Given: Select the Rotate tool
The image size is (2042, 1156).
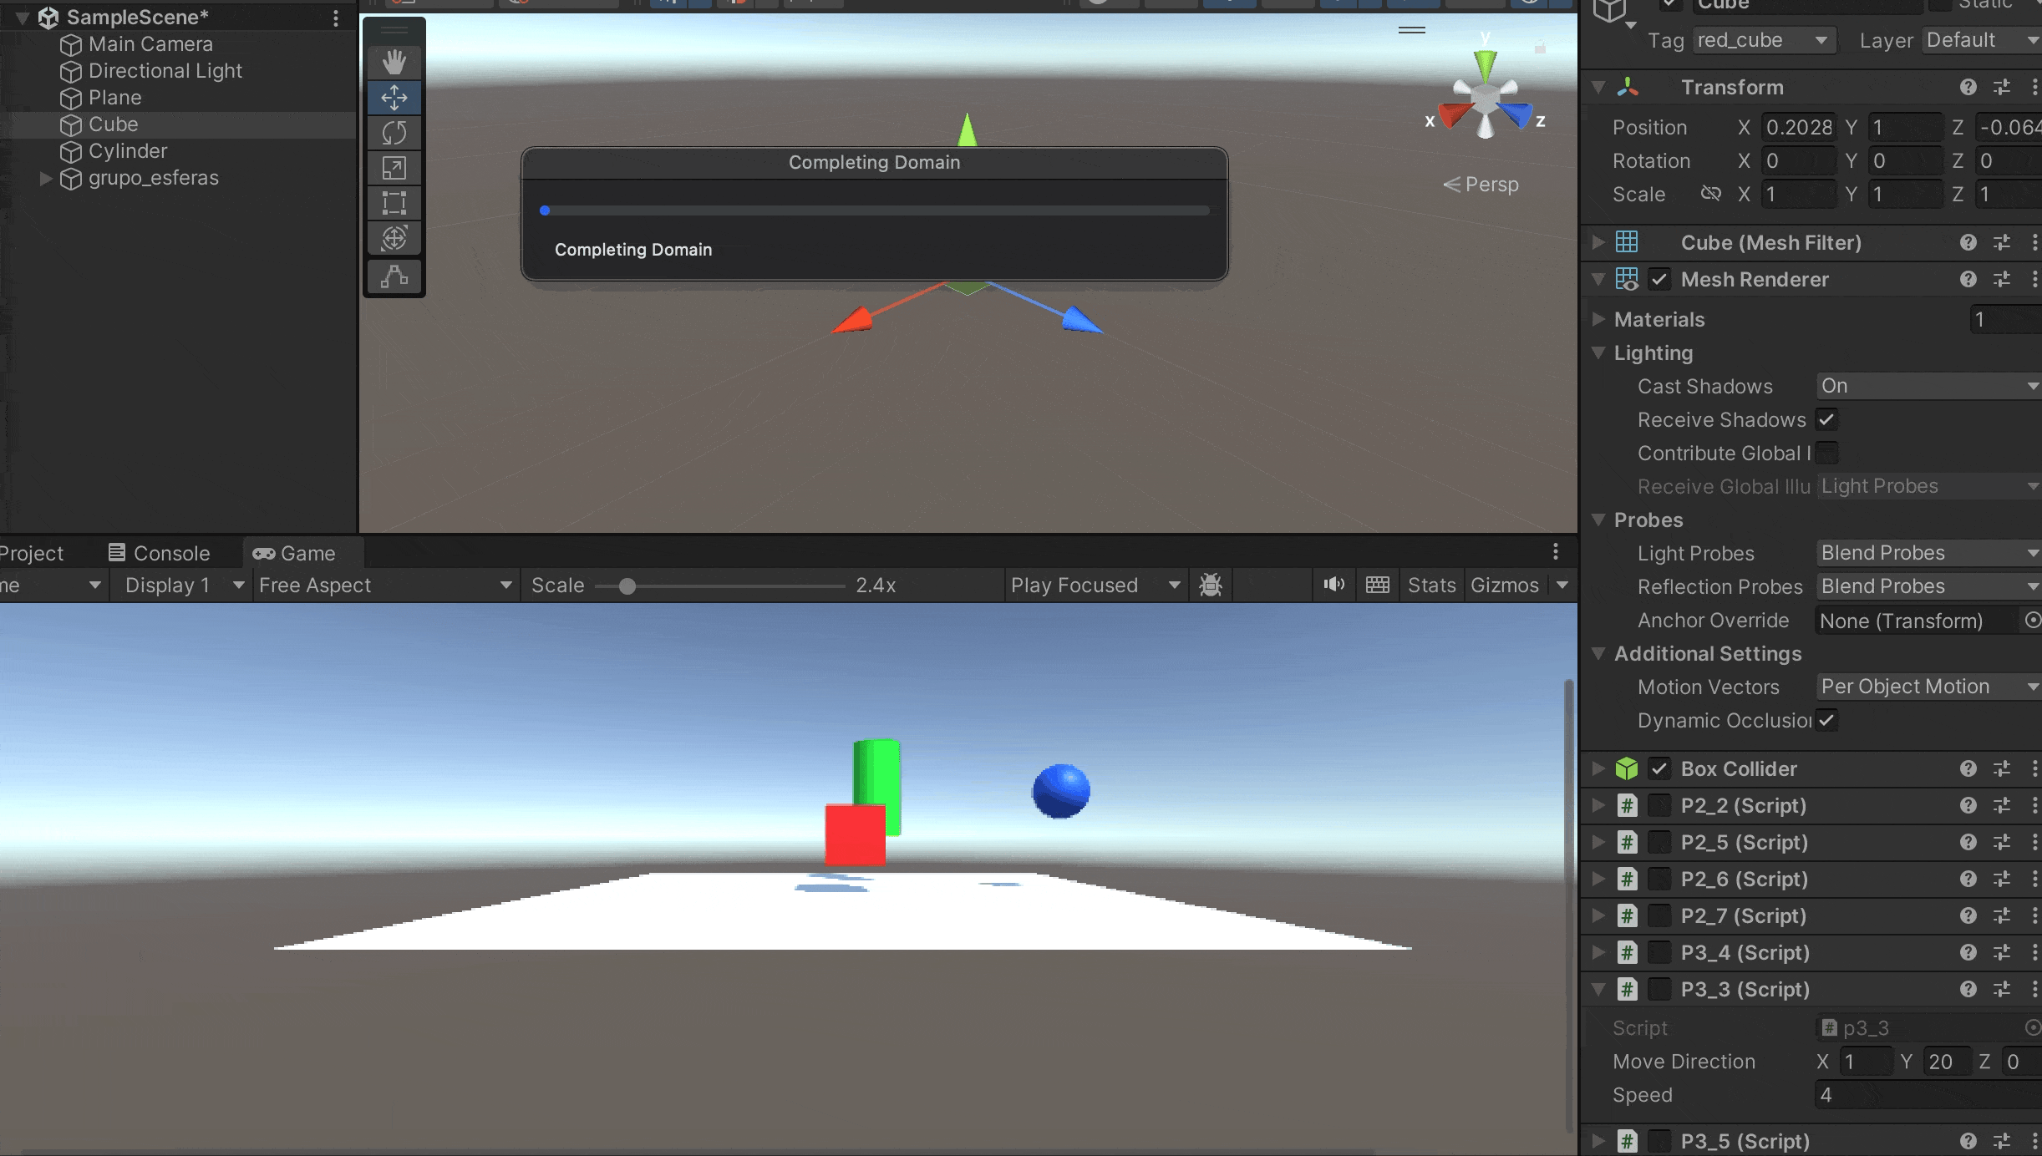Looking at the screenshot, I should (394, 133).
